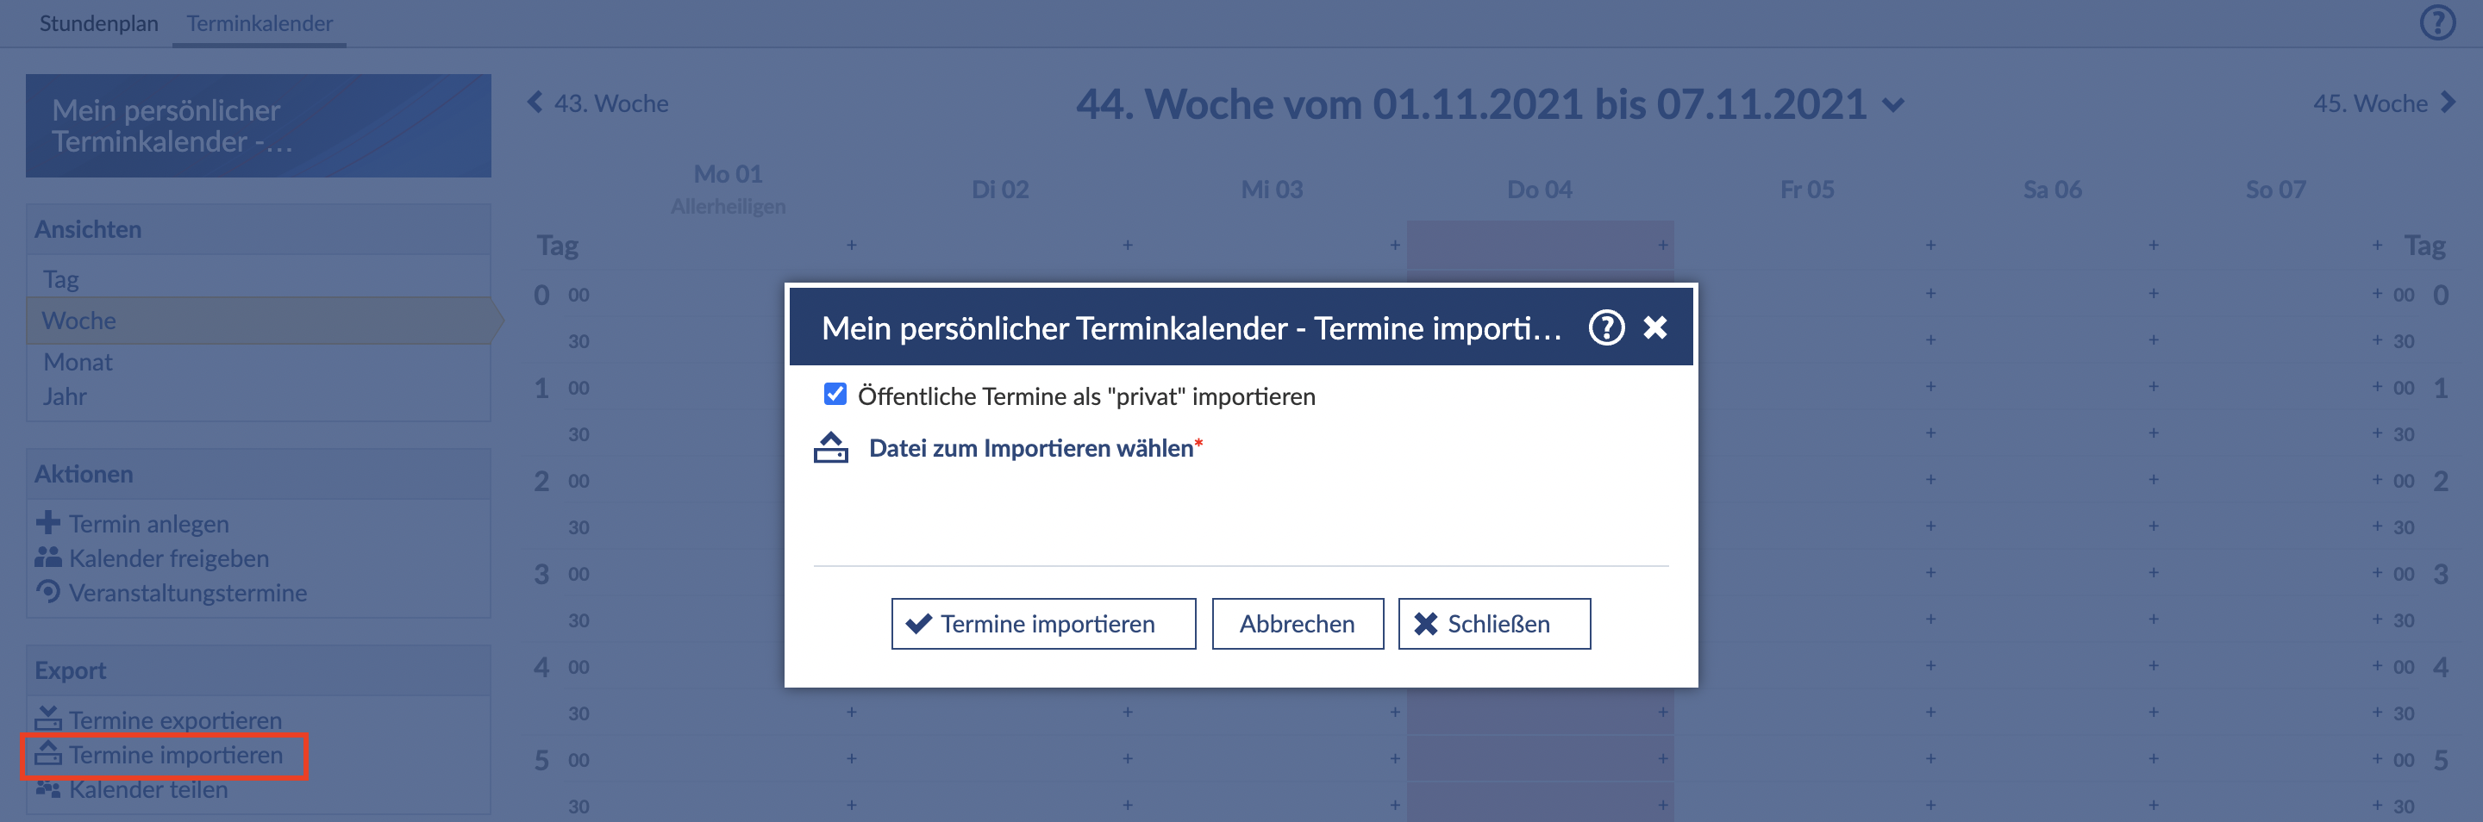Image resolution: width=2483 pixels, height=822 pixels.
Task: Click the Veranstaltungstermine clock icon
Action: tap(47, 592)
